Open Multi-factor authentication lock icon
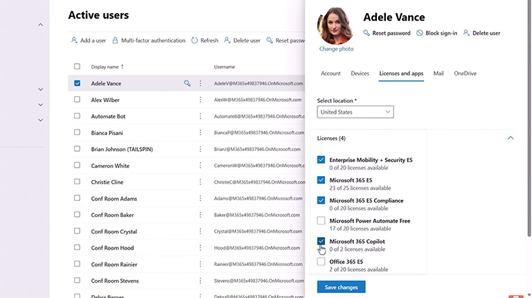Viewport: 532px width, 298px height. pyautogui.click(x=116, y=40)
